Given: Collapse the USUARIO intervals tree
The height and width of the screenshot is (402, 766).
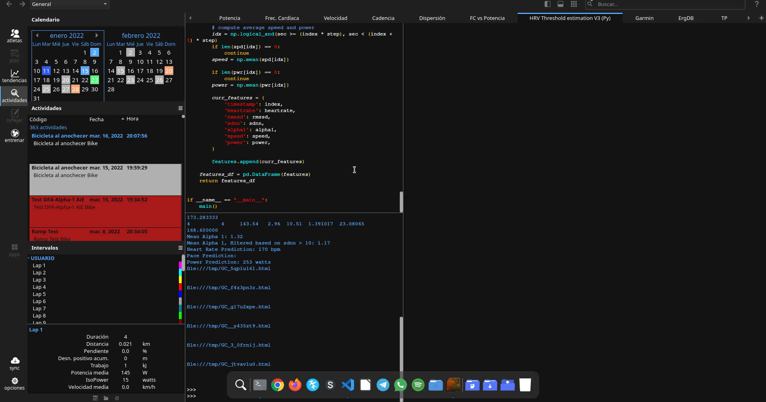Looking at the screenshot, I should pyautogui.click(x=29, y=258).
